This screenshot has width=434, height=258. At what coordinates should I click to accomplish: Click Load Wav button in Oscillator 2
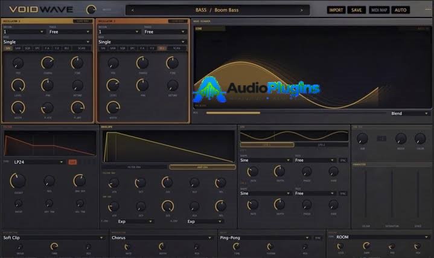tap(177, 21)
